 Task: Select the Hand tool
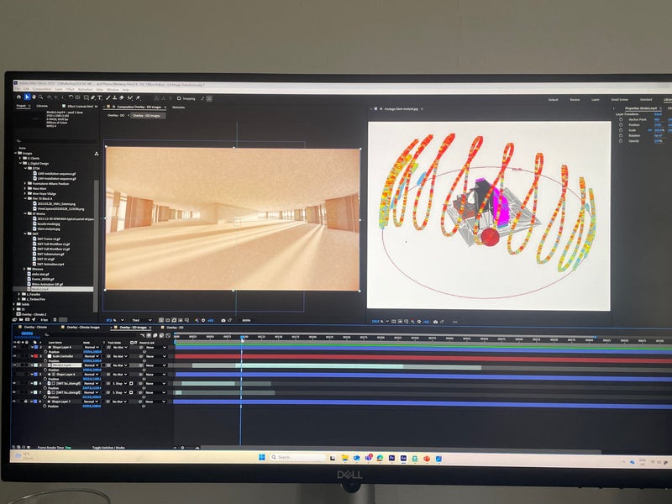pyautogui.click(x=34, y=97)
